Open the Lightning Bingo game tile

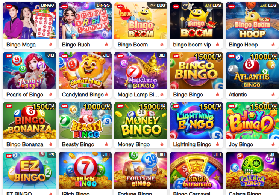point(196,120)
